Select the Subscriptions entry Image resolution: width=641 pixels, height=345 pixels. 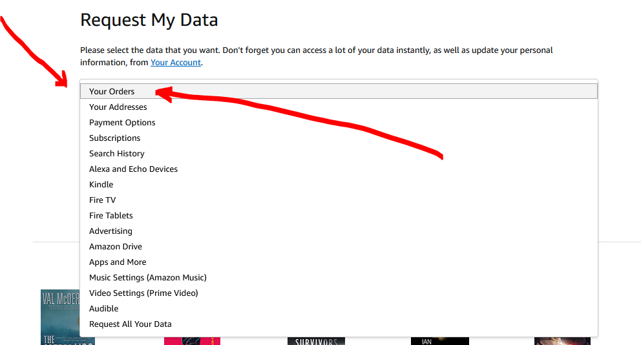pyautogui.click(x=115, y=138)
